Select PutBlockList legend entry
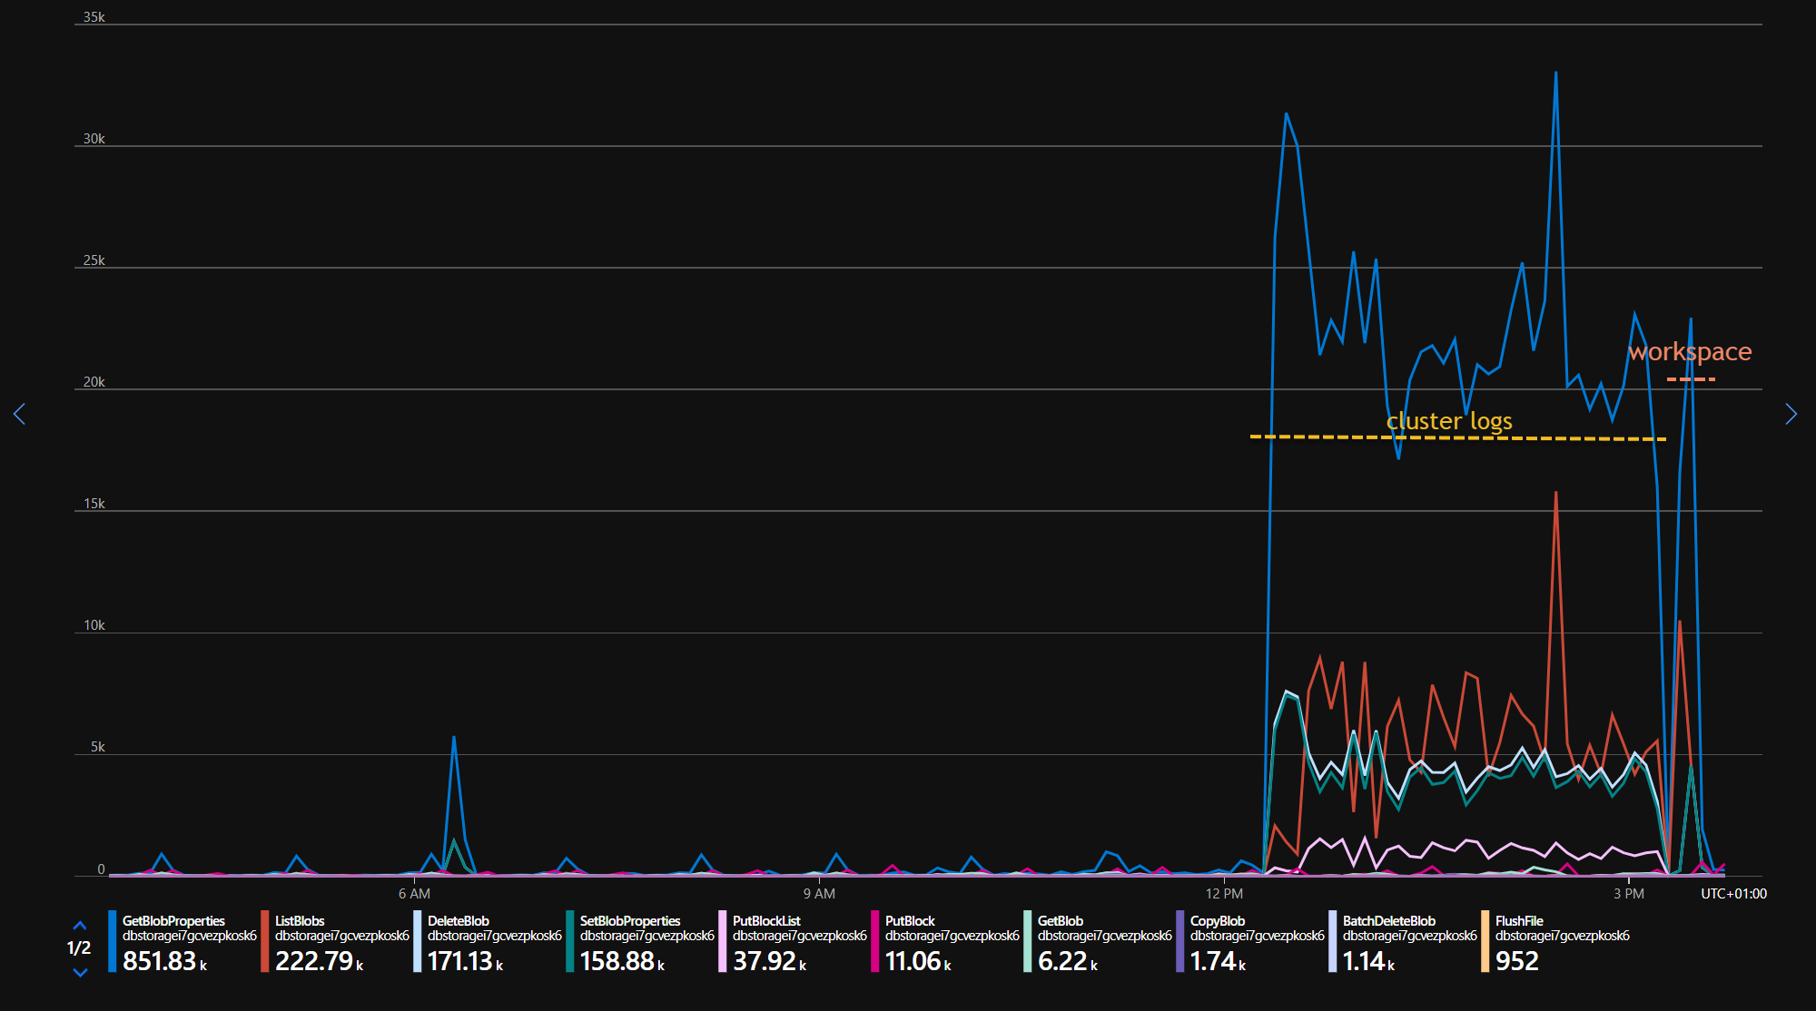This screenshot has width=1816, height=1011. point(793,941)
